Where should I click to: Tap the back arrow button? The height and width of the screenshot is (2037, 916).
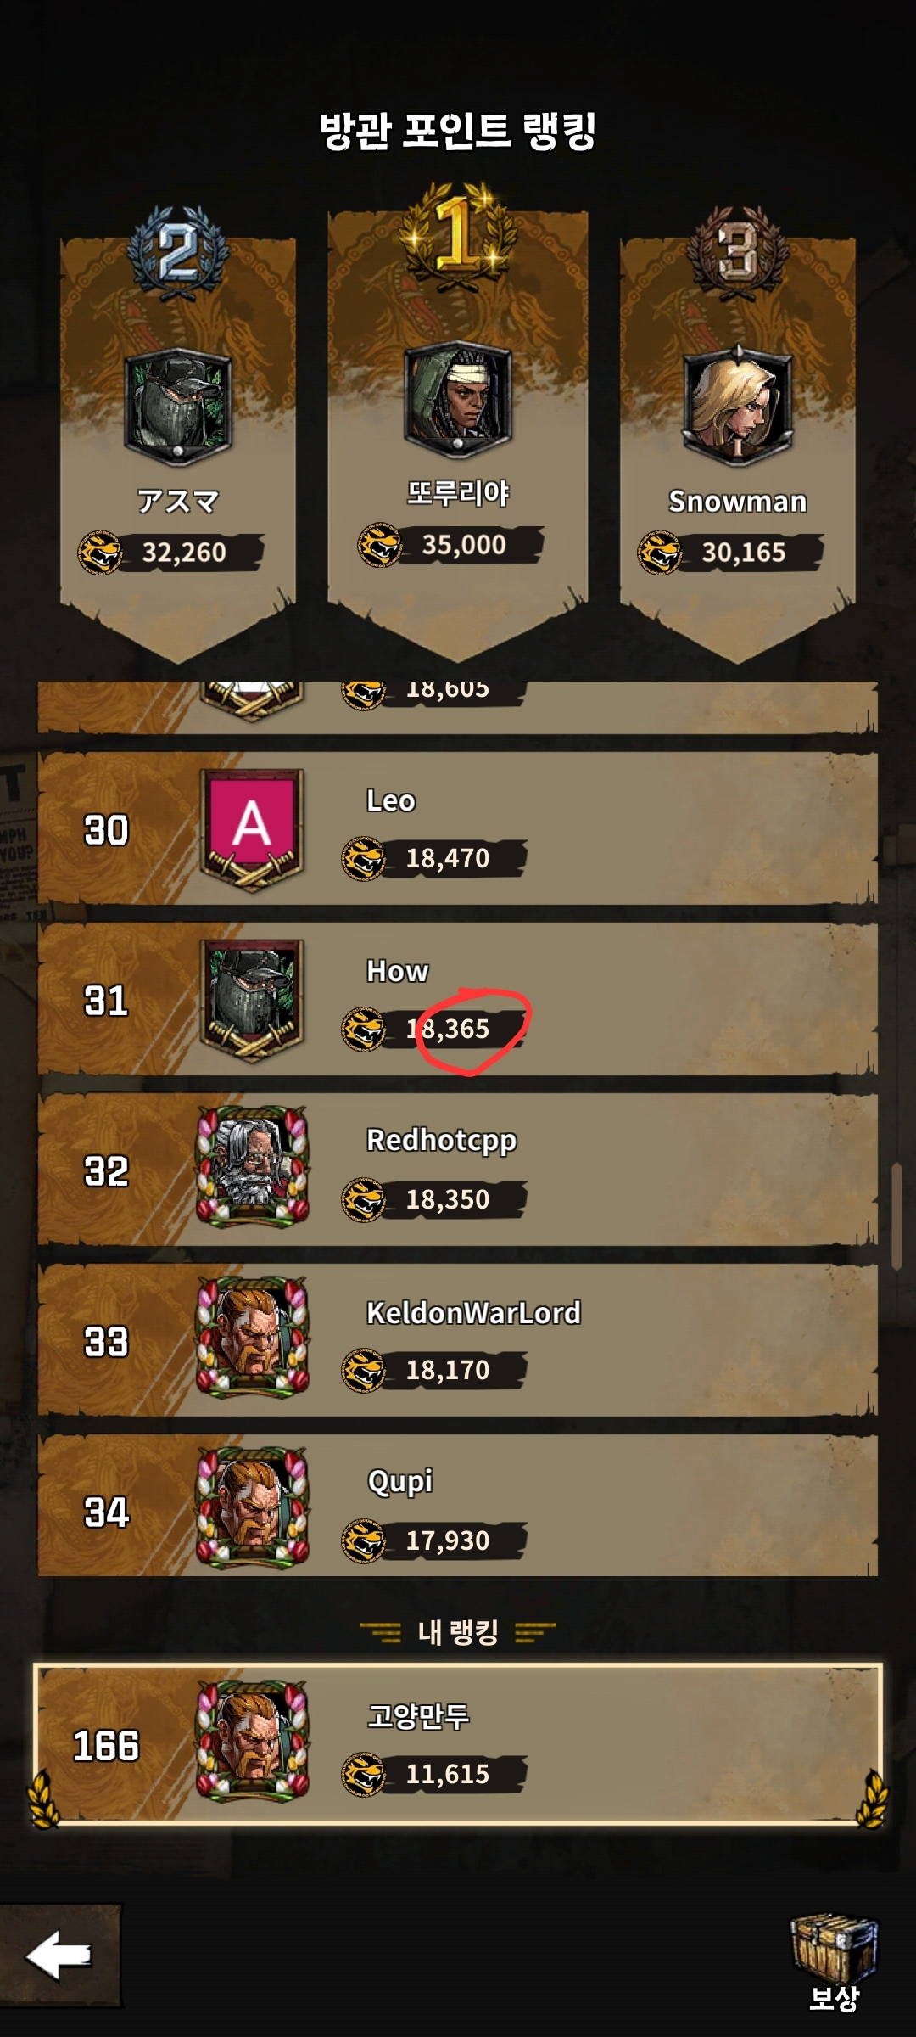click(x=59, y=1956)
